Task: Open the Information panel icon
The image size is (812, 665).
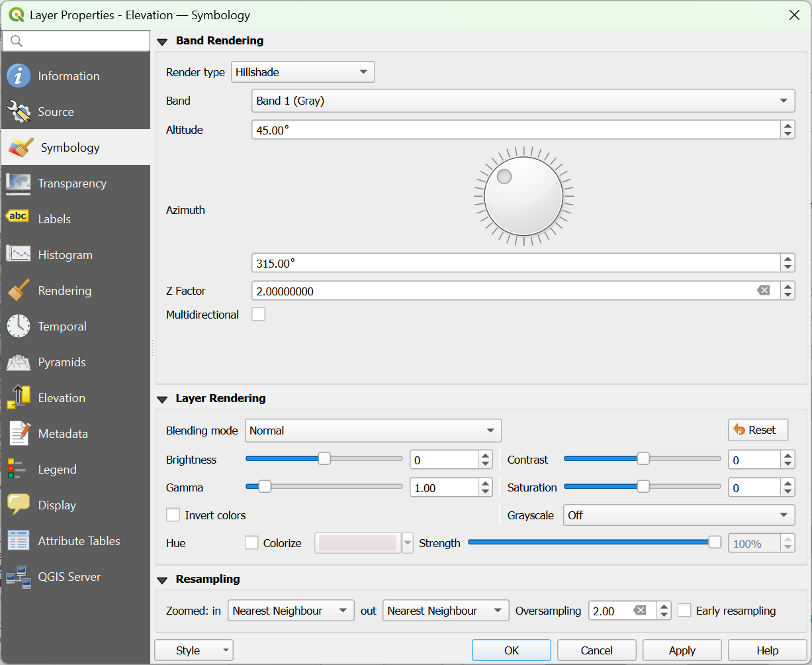Action: [18, 76]
